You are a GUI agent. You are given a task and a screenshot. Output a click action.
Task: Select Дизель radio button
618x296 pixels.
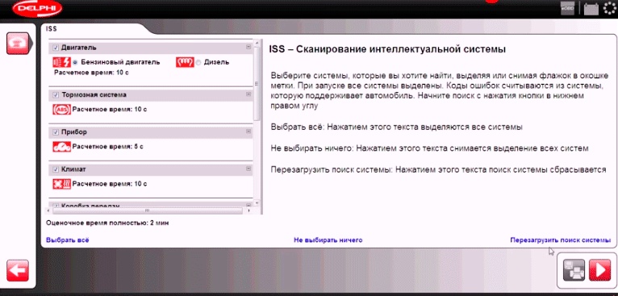tap(198, 62)
